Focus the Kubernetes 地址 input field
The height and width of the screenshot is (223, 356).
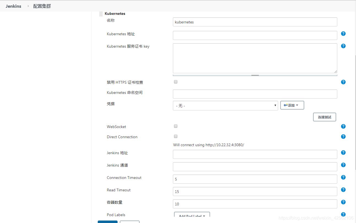pyautogui.click(x=255, y=35)
